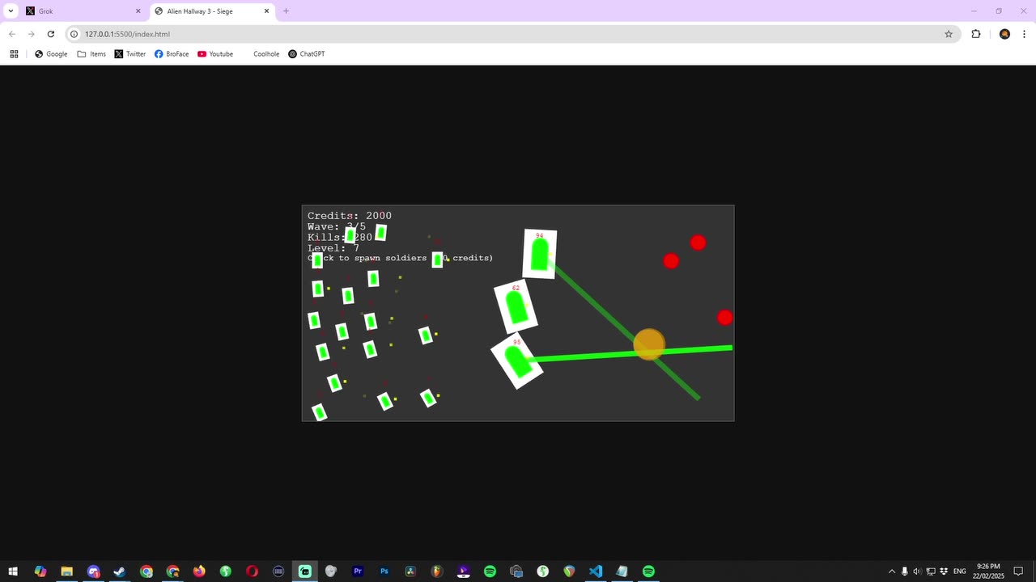
Task: Open the Chrome three-dot menu
Action: (x=1025, y=34)
